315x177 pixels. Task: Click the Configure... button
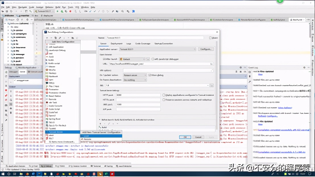(x=206, y=49)
